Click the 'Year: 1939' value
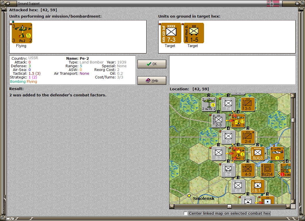Image resolution: width=305 pixels, height=221 pixels. [x=122, y=62]
